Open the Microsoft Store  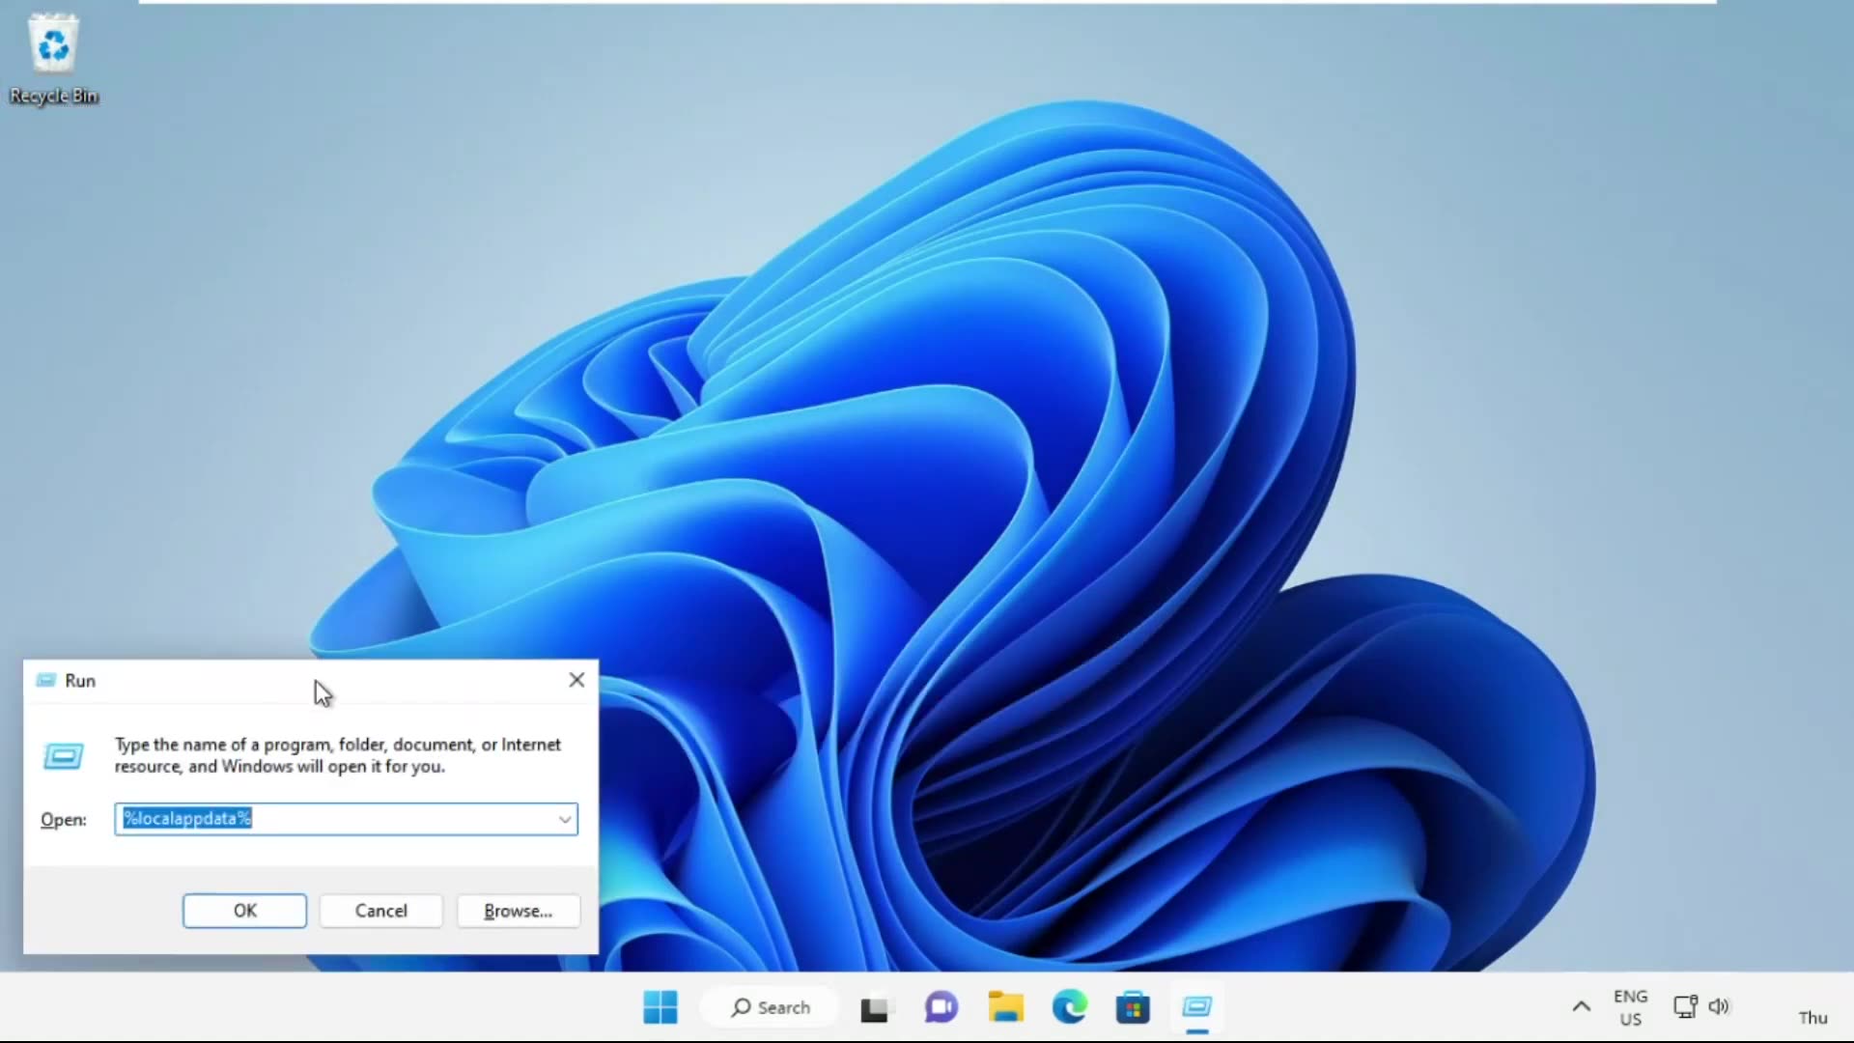coord(1133,1006)
